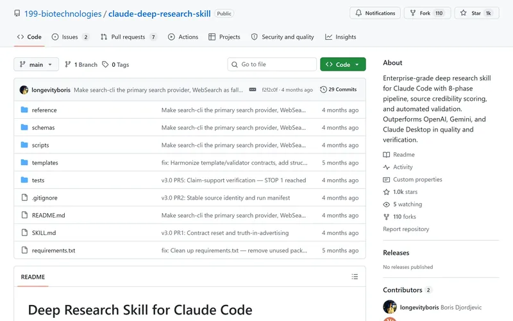The height and width of the screenshot is (321, 513).
Task: Click the schemas folder icon
Action: point(24,127)
